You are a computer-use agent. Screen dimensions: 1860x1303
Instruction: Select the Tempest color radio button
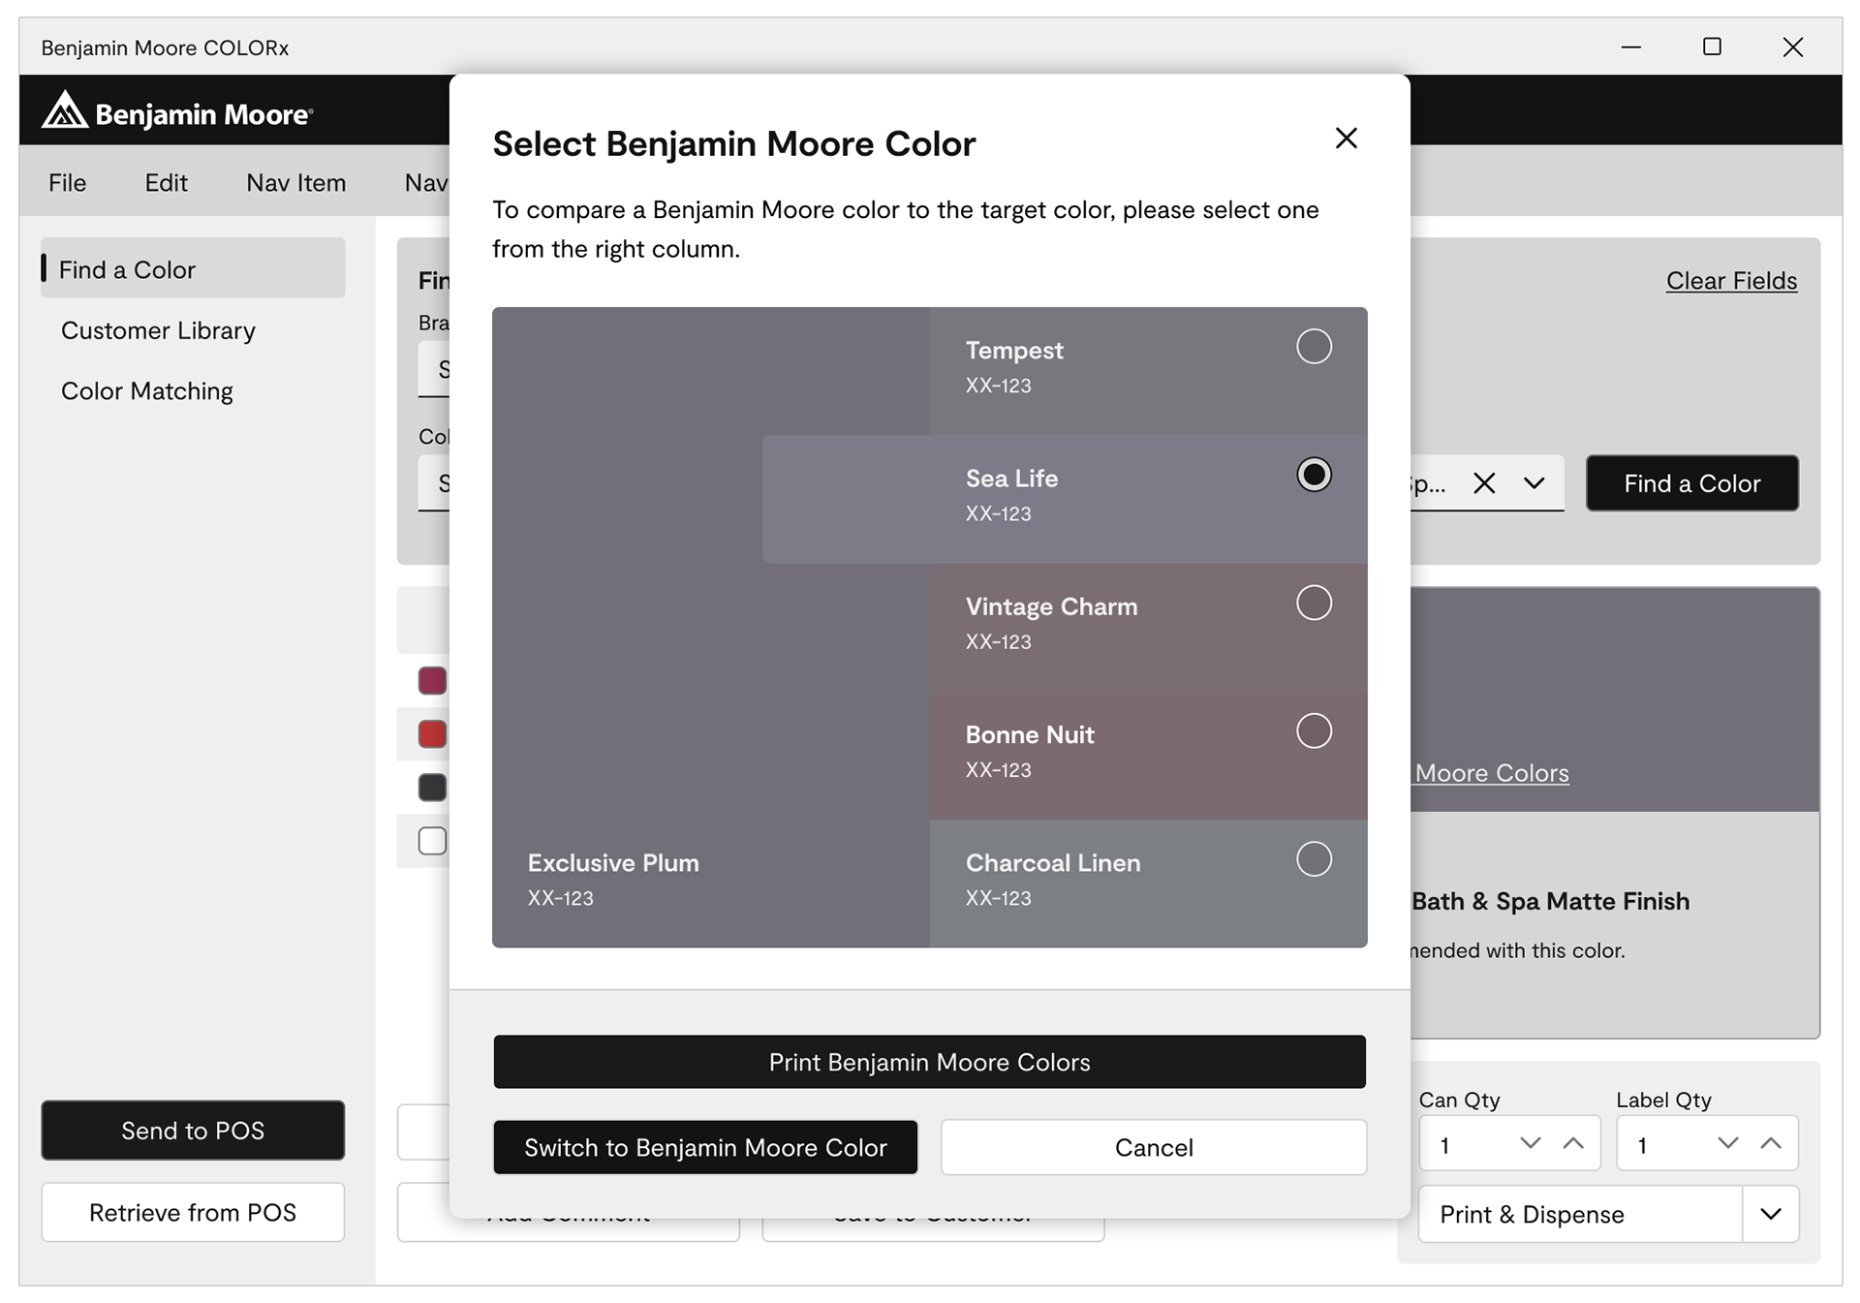(1314, 347)
